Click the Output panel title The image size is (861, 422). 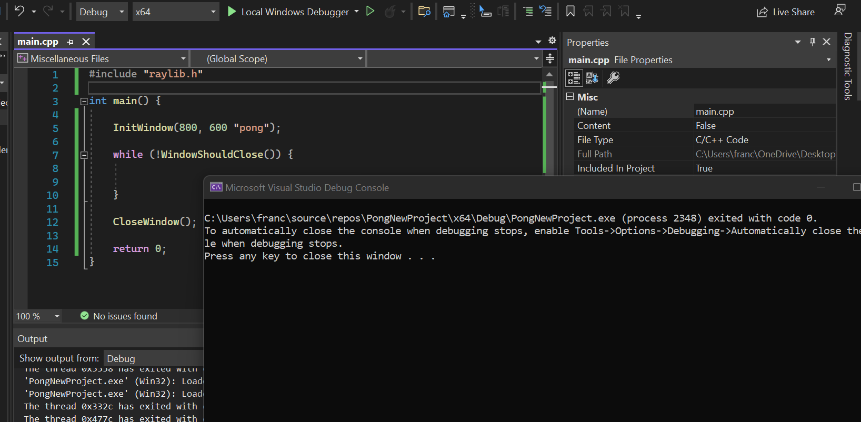[x=32, y=339]
